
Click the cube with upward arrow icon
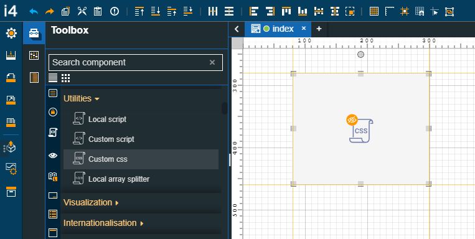click(11, 148)
